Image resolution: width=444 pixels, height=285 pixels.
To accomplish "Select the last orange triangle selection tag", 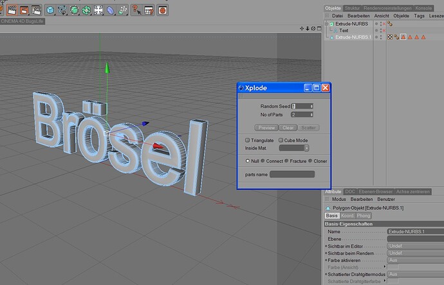I will [423, 37].
